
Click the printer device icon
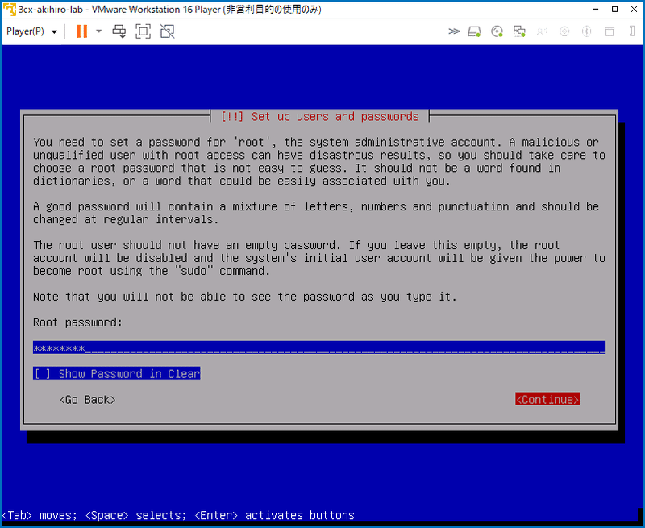[610, 31]
